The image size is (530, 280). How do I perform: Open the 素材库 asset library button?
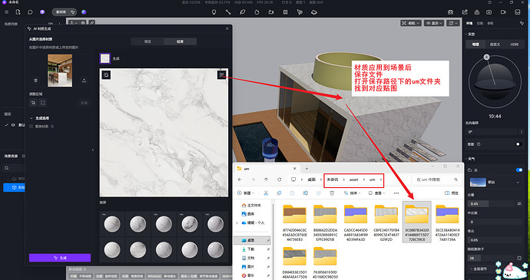(65, 12)
